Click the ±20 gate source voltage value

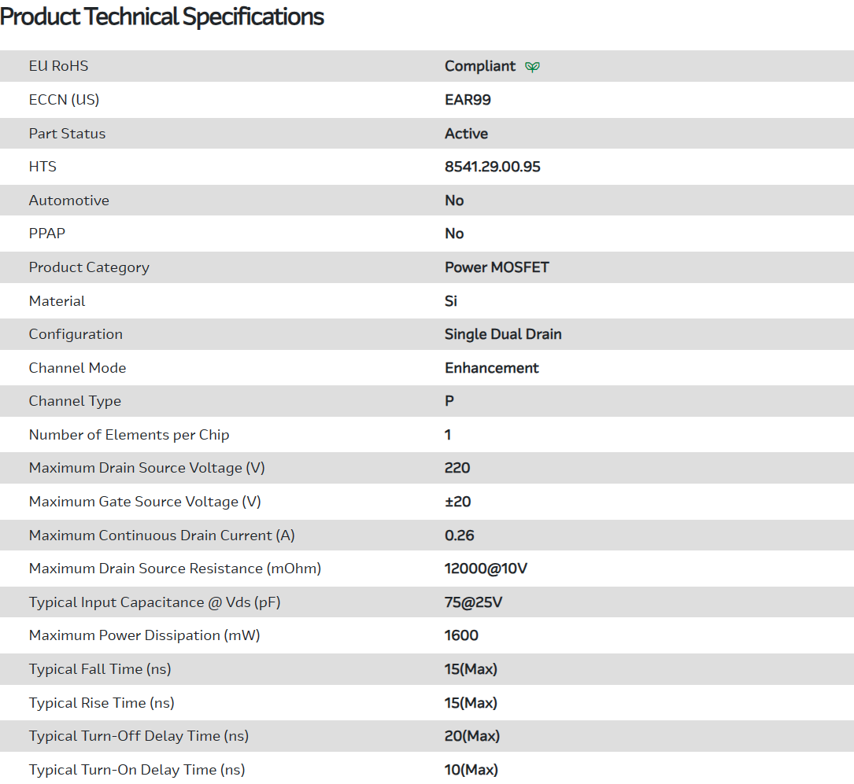[x=457, y=502]
